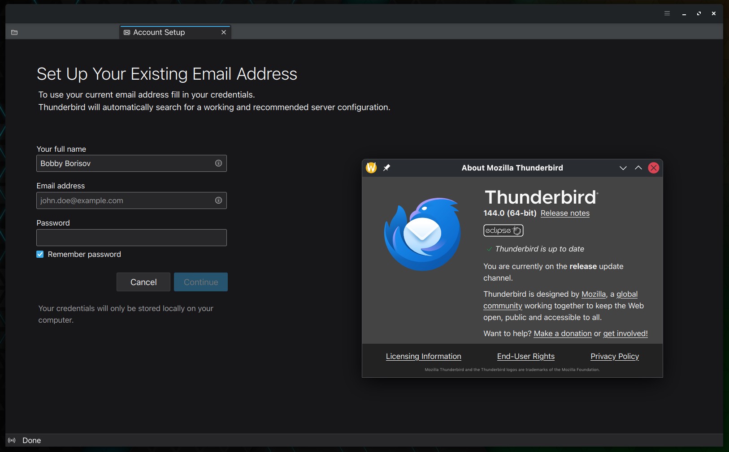Click the pin icon in the About dialog
729x452 pixels.
386,168
